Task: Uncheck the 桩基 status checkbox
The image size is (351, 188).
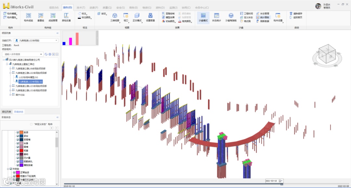Action: pos(18,150)
